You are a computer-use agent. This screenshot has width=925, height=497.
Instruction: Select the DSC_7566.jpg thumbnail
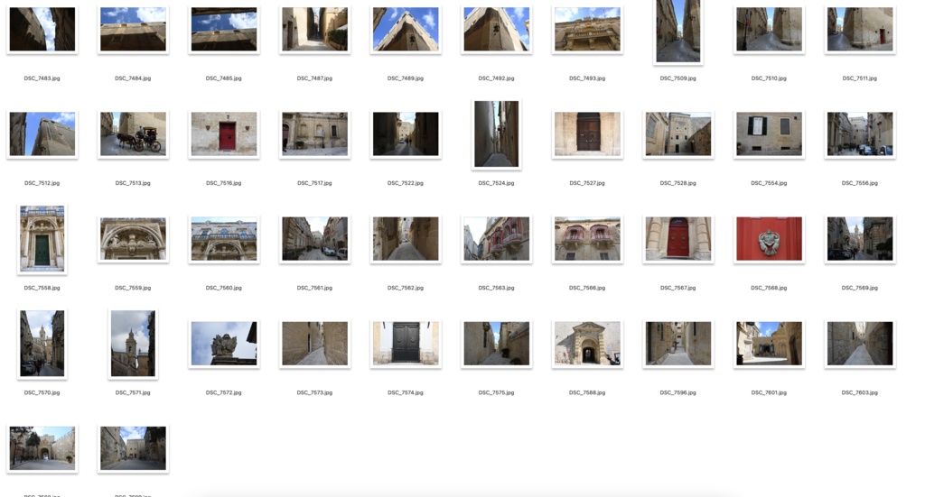(x=587, y=238)
